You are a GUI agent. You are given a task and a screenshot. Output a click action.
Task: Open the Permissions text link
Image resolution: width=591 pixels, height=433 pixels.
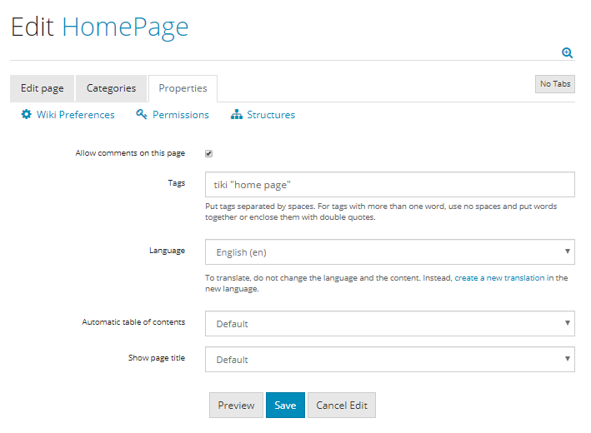pos(181,115)
